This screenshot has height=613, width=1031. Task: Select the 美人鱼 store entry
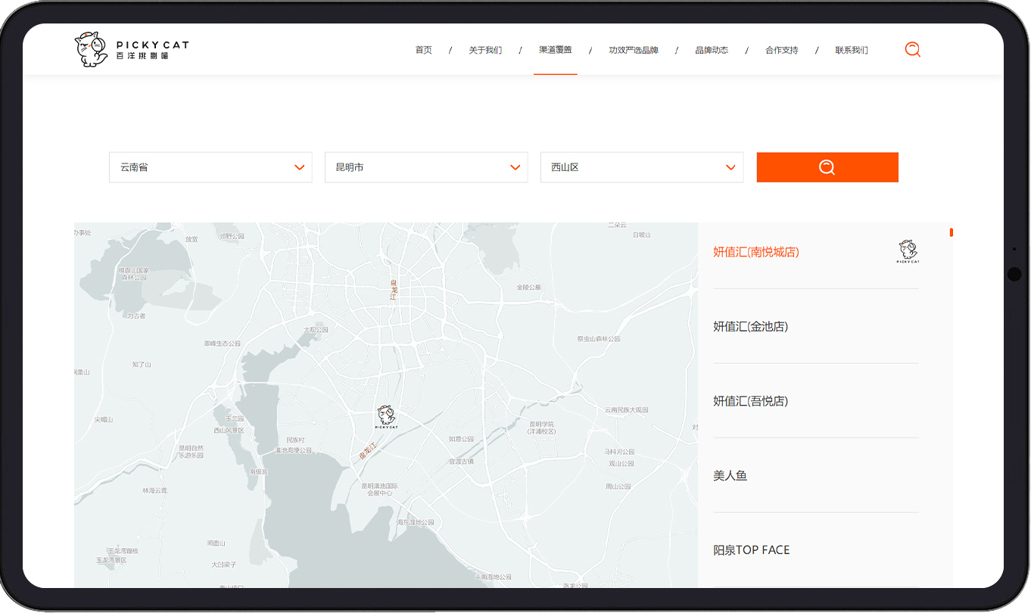730,476
